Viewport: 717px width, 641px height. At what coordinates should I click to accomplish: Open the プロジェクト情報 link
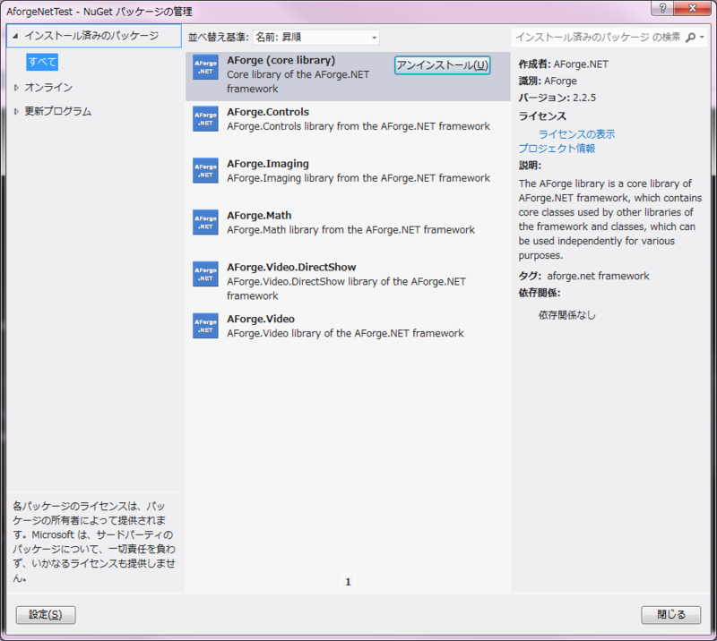[557, 149]
